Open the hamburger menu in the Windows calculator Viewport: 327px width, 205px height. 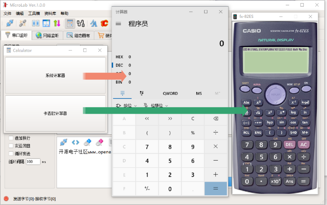click(118, 24)
